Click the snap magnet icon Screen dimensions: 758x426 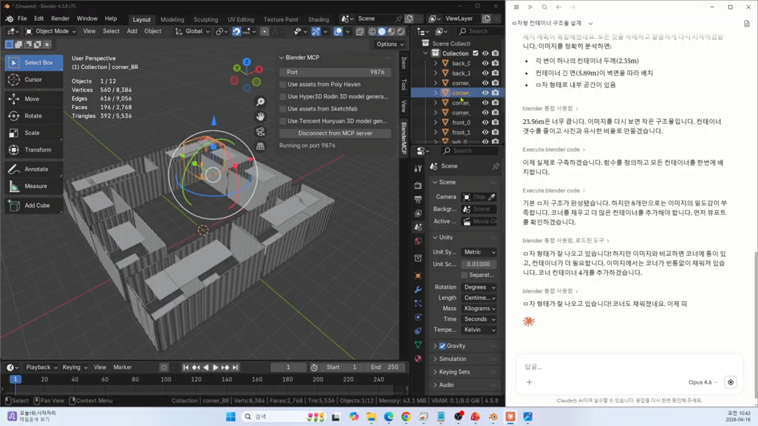(236, 32)
